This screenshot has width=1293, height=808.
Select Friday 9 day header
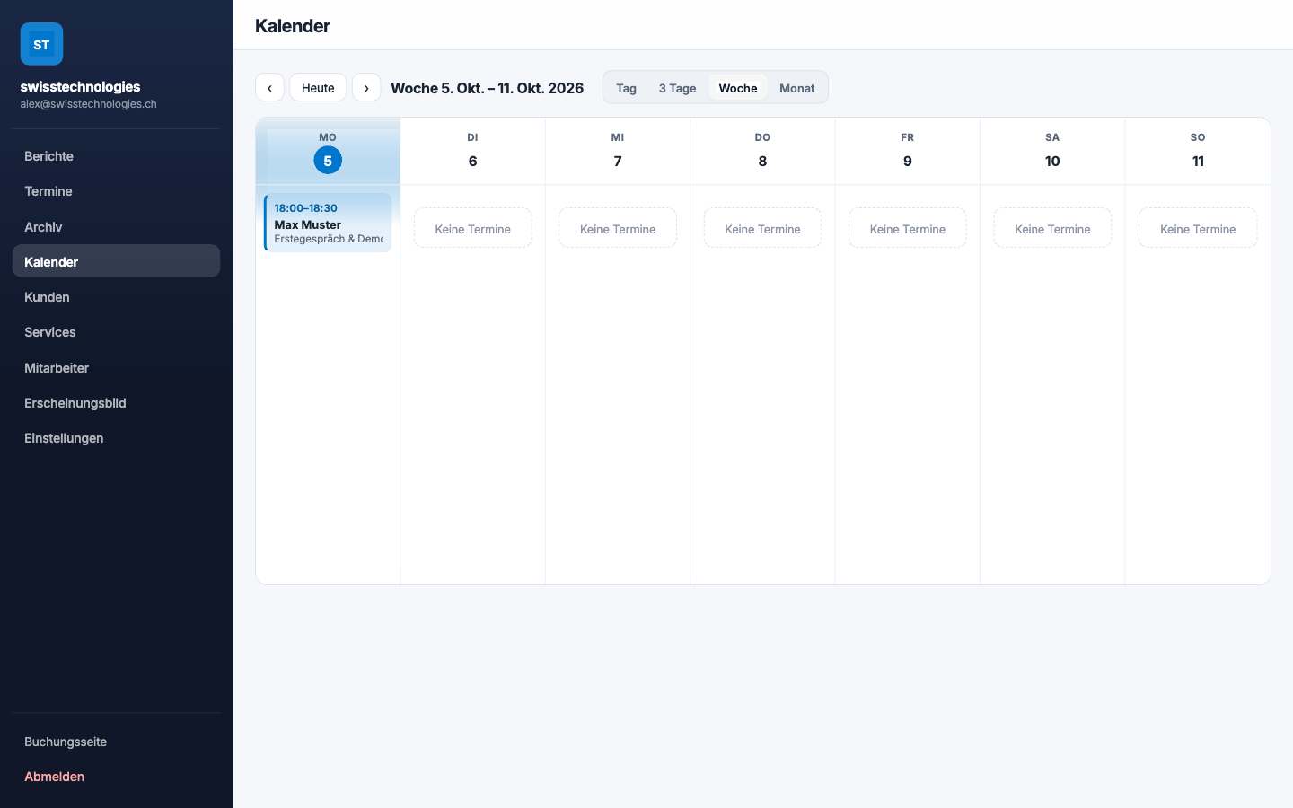point(908,151)
